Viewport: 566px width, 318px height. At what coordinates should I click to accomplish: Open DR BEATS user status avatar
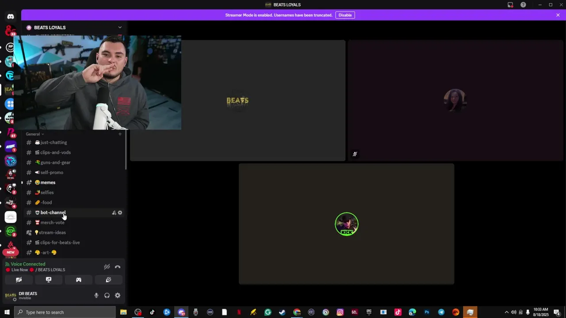point(11,295)
